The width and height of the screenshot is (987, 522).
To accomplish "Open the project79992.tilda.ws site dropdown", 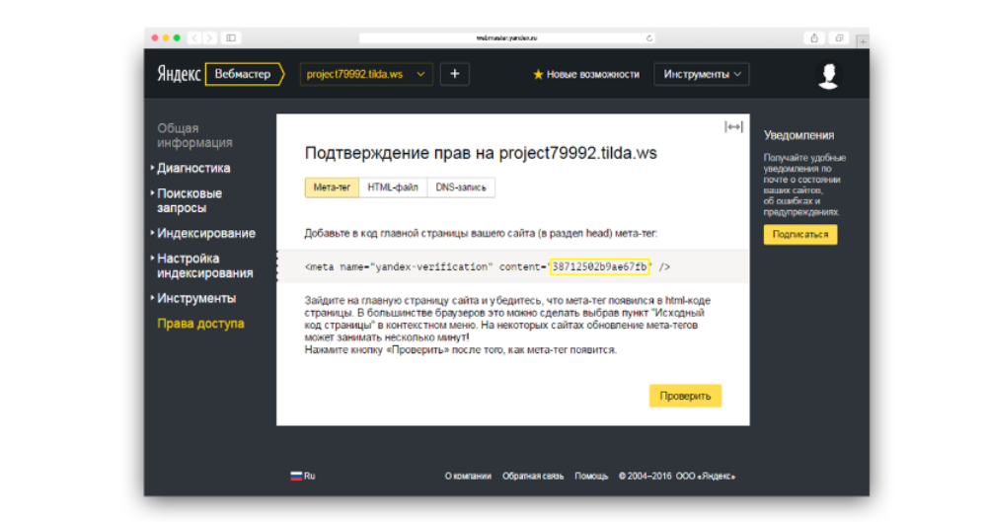I will tap(366, 74).
